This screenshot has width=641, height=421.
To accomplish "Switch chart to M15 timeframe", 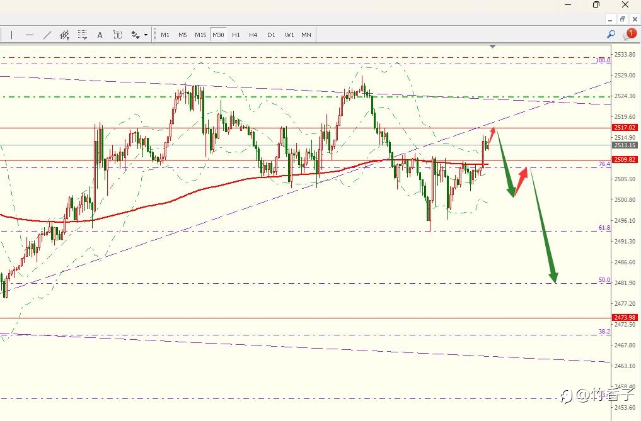I will 200,35.
